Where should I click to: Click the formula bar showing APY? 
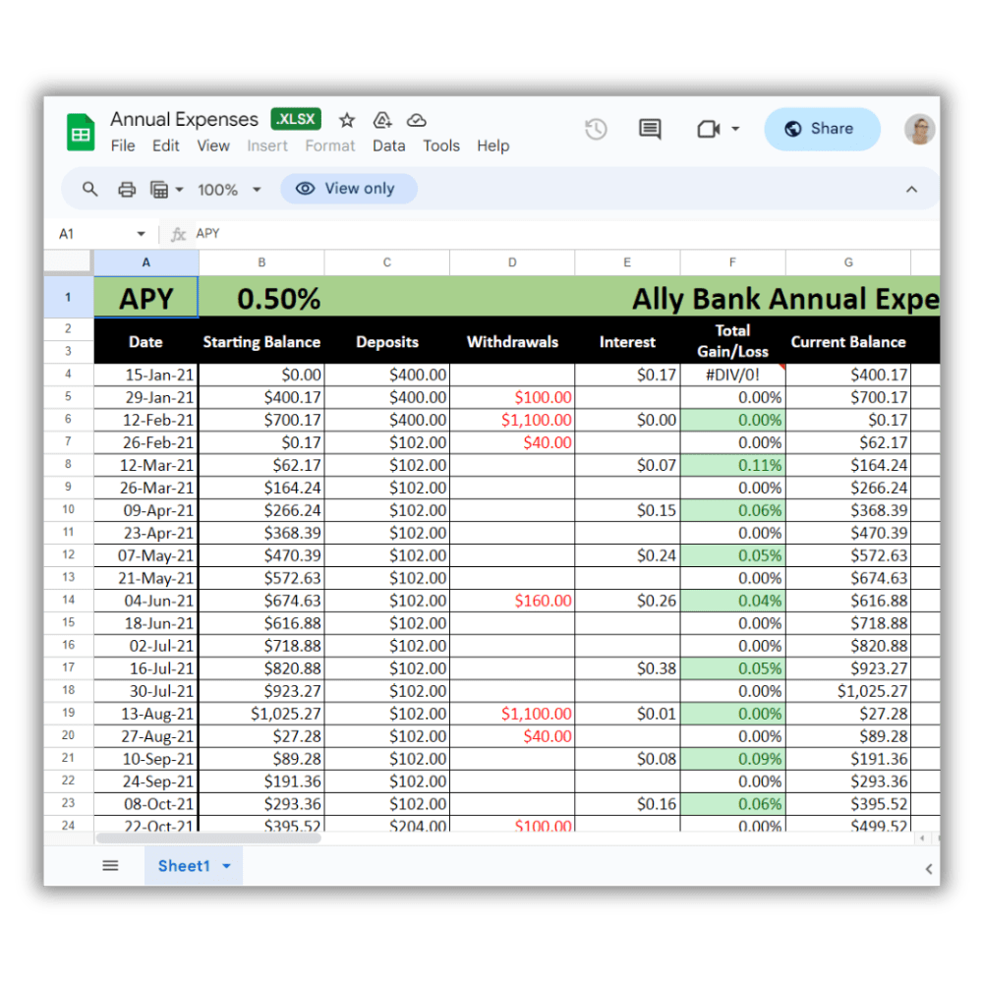564,234
